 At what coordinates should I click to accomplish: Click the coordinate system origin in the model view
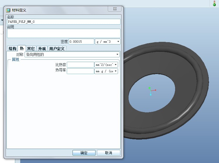(x=151, y=91)
